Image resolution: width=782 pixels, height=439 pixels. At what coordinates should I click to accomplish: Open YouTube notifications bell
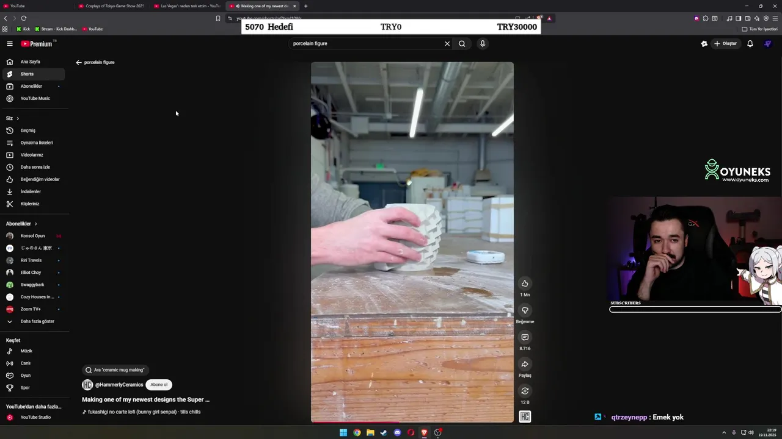click(750, 44)
